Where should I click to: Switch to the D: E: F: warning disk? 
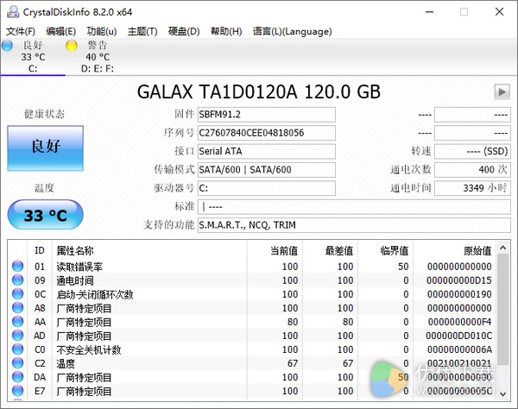coord(97,56)
